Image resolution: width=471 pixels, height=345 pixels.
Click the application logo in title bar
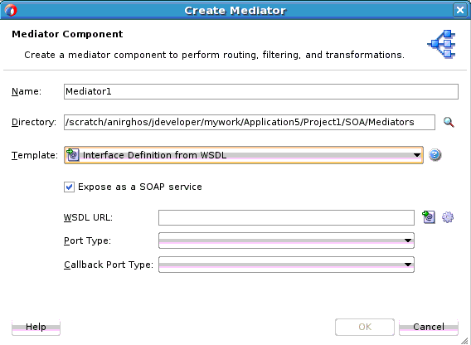11,10
